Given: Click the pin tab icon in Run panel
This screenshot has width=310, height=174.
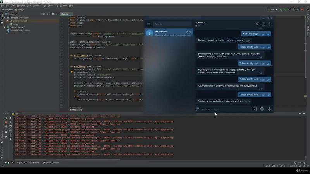Looking at the screenshot, I should pyautogui.click(x=6, y=137).
